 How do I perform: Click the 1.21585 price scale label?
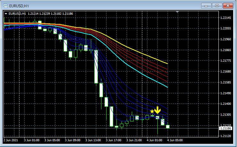(225, 82)
